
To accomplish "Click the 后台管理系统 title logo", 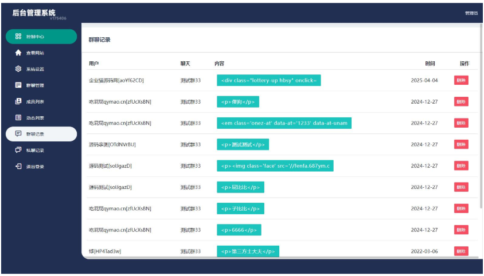I will (x=34, y=13).
